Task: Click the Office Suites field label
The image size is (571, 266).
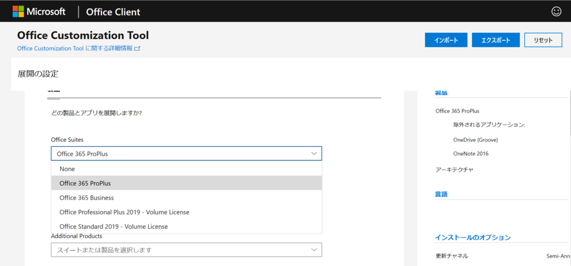Action: [67, 140]
